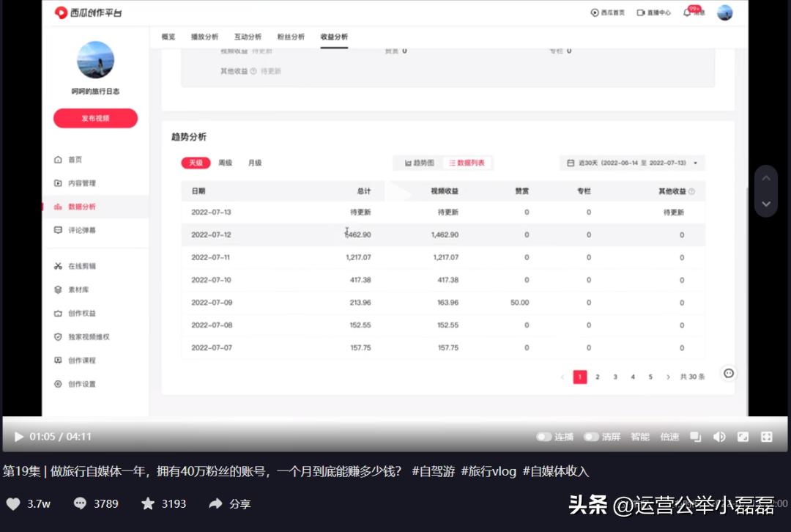791x532 pixels.
Task: Click the volume icon in player controls
Action: tap(719, 436)
